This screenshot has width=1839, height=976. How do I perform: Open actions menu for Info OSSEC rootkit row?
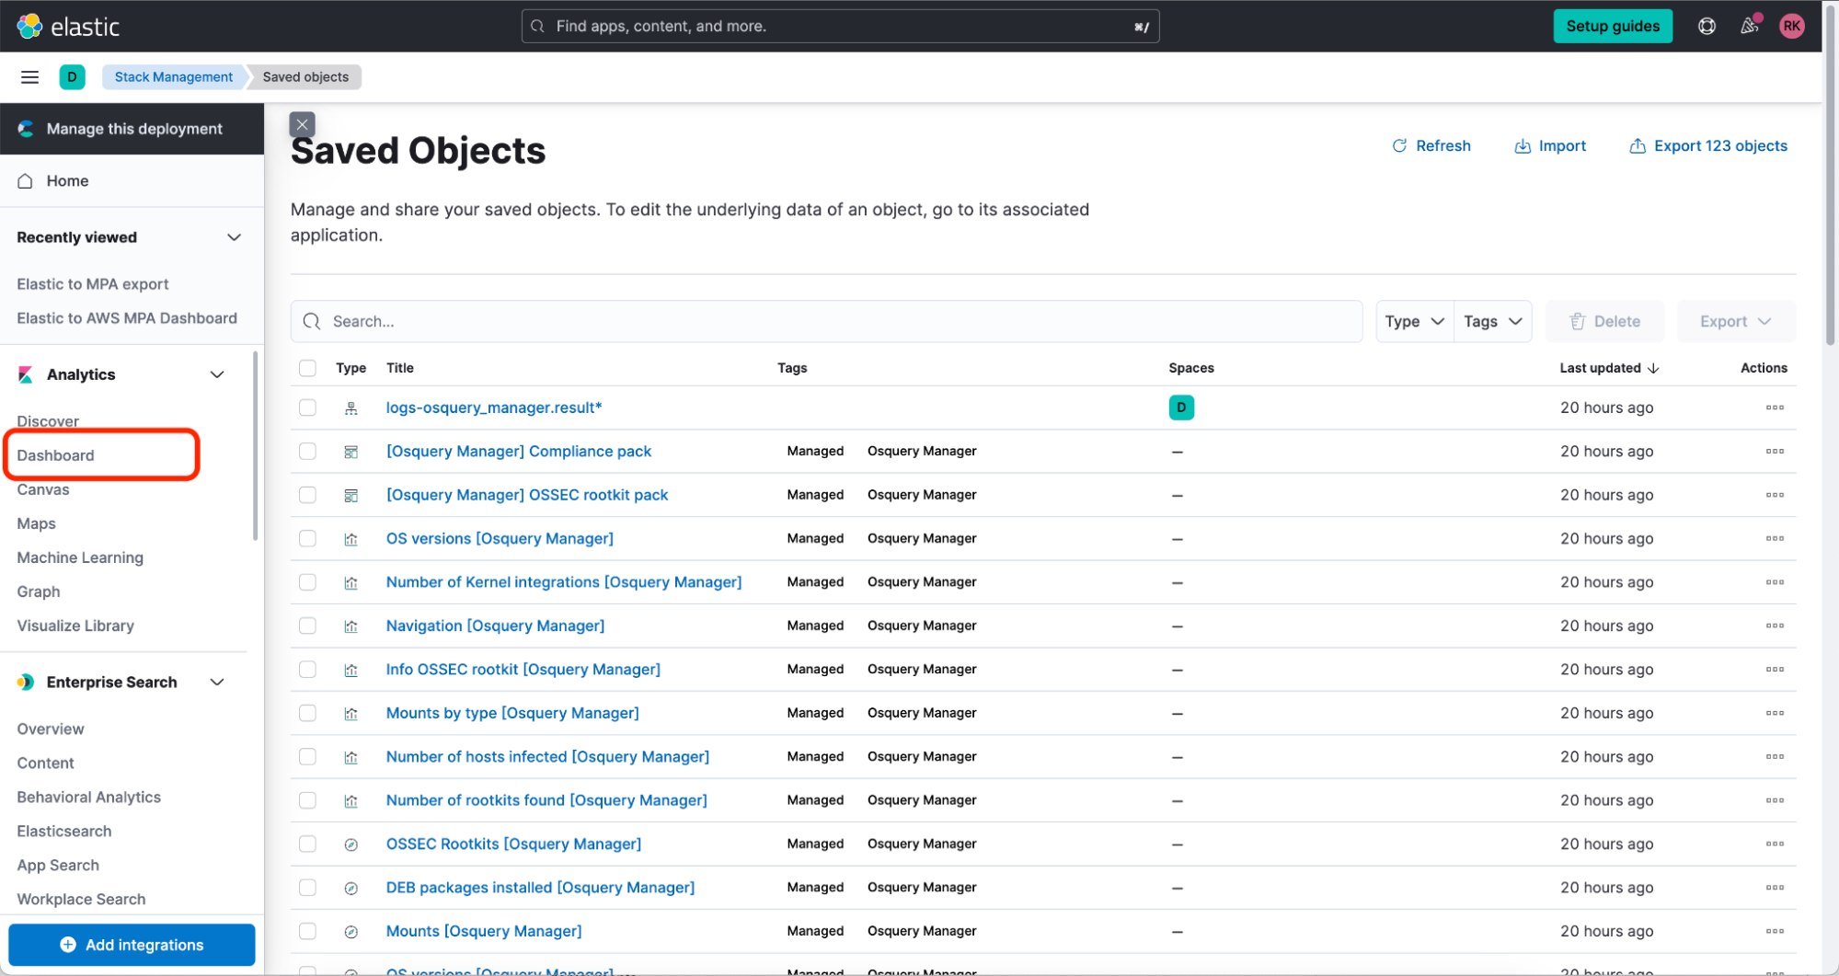click(1775, 670)
